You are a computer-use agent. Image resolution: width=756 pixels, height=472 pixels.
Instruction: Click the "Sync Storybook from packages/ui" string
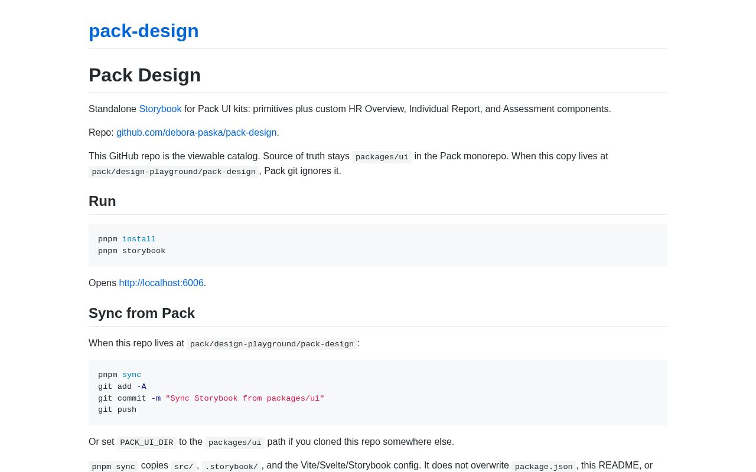pyautogui.click(x=245, y=399)
